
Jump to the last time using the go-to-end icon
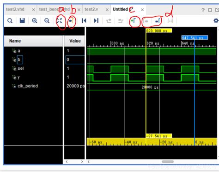[x=96, y=21]
